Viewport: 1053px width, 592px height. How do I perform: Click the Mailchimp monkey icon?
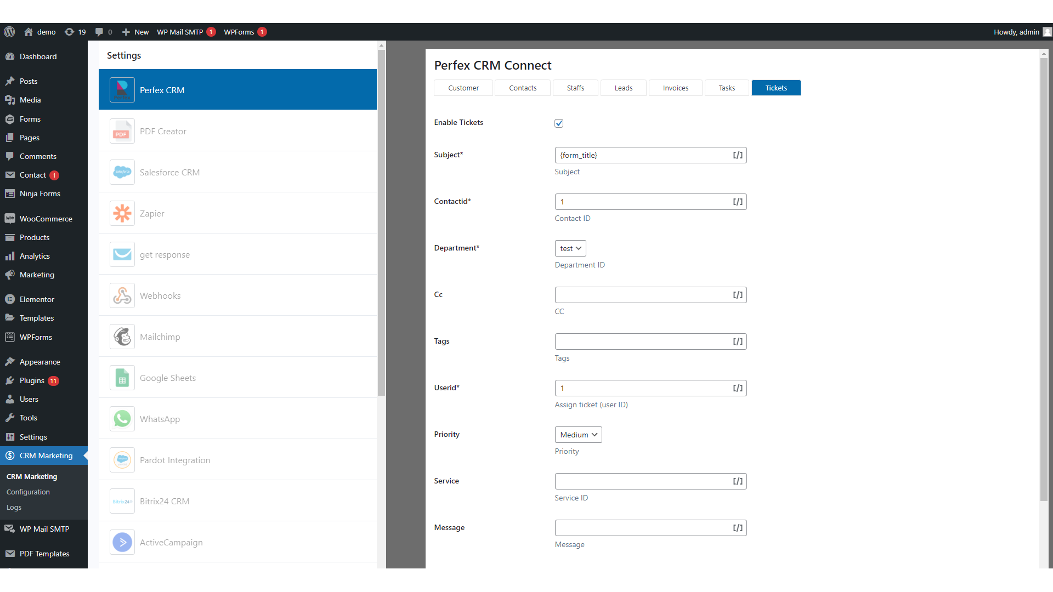click(122, 337)
